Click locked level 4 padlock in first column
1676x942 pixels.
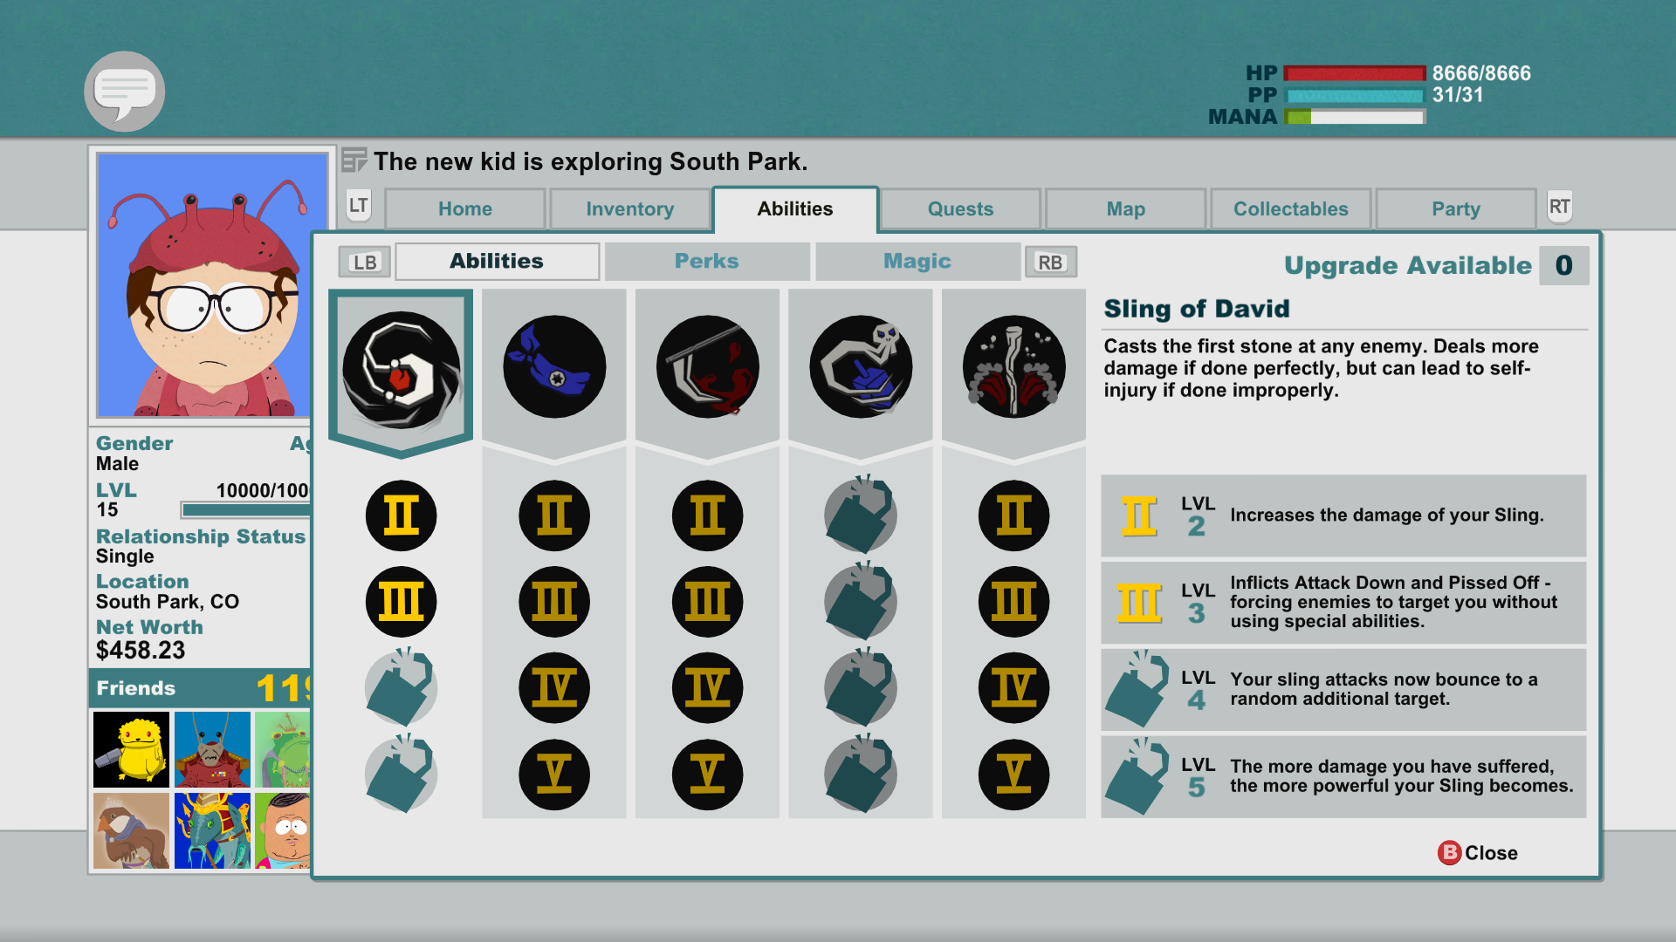[401, 687]
